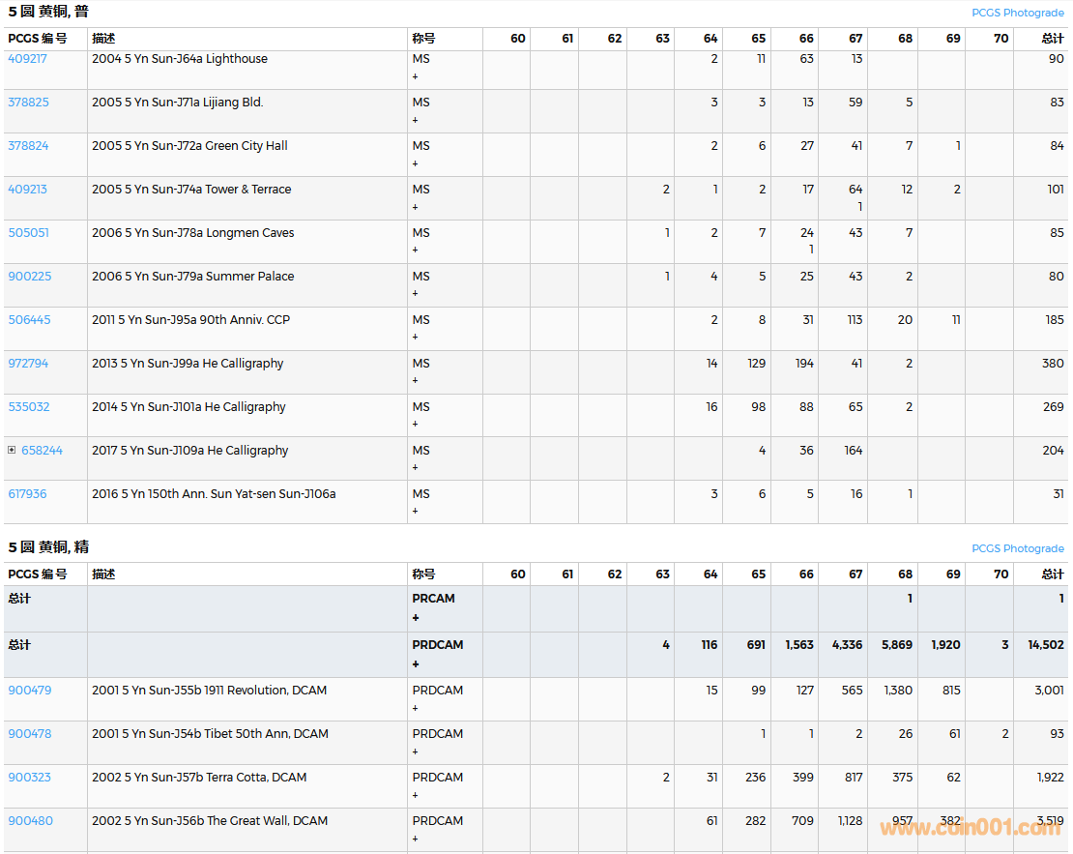Viewport: 1073px width, 854px height.
Task: Open the 409213 Tower & Terrace entry
Action: coord(27,190)
